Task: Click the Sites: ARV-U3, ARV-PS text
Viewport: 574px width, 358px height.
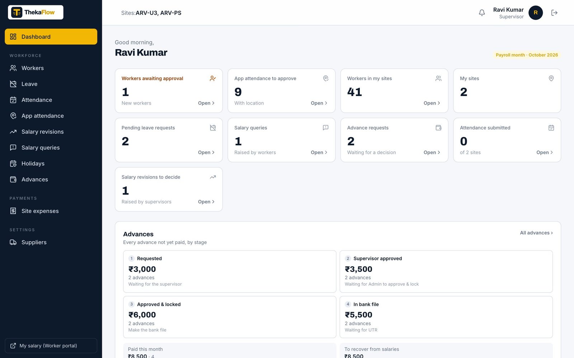Action: pos(151,13)
